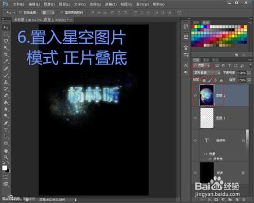
Task: Enable the 显示变换控件 checkbox
Action: pyautogui.click(x=61, y=13)
